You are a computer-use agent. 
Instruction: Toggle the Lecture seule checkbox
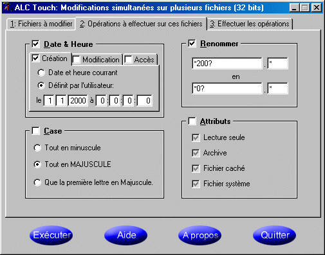(196, 137)
